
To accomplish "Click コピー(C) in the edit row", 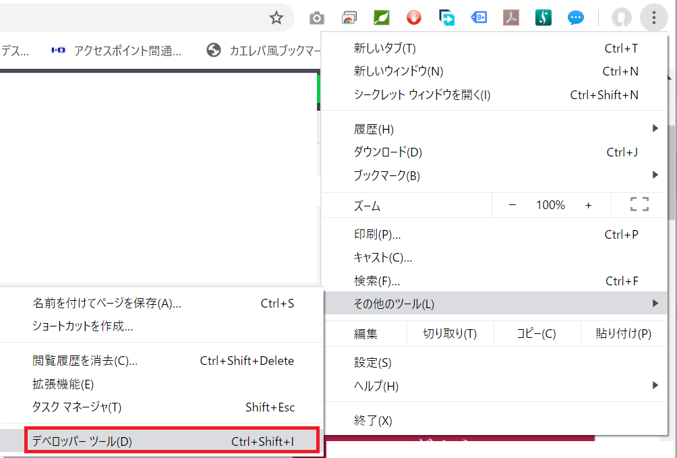I will point(537,334).
